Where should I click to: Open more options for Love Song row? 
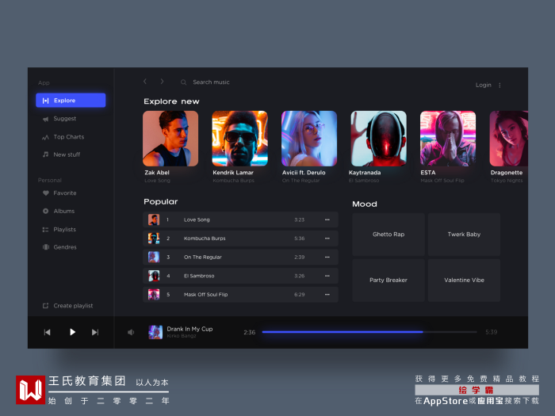point(327,219)
